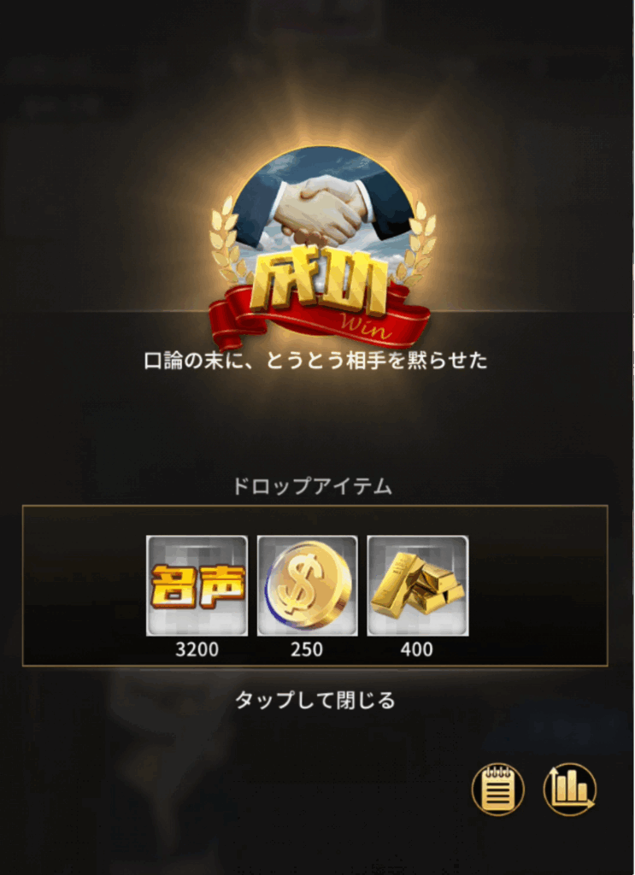Tap the gold bars reward item
The height and width of the screenshot is (875, 635).
[418, 585]
